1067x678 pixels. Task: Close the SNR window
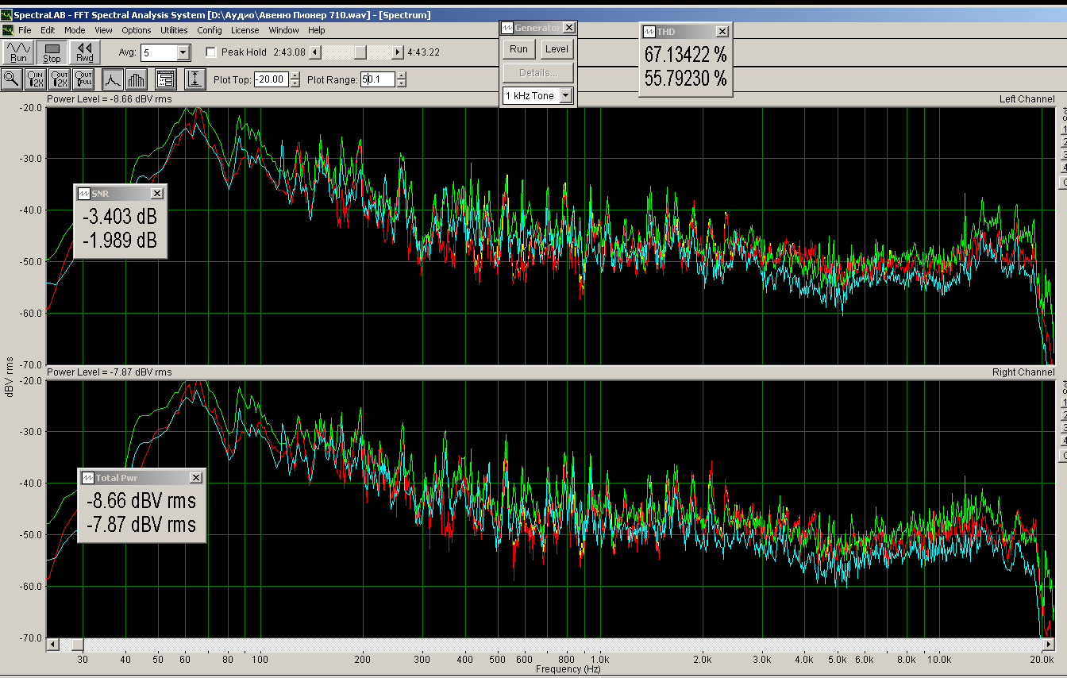point(157,194)
